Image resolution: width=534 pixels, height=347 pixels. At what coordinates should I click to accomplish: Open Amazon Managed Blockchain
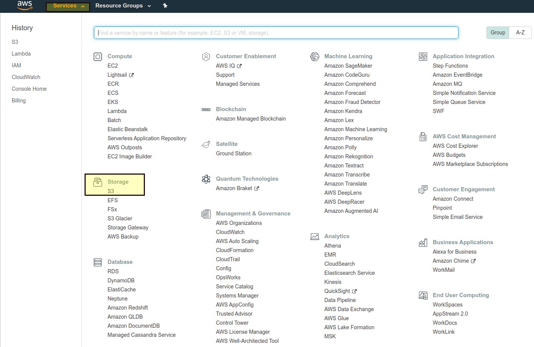tap(251, 119)
